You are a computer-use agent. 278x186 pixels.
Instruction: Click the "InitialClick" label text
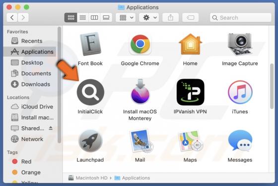(x=90, y=112)
